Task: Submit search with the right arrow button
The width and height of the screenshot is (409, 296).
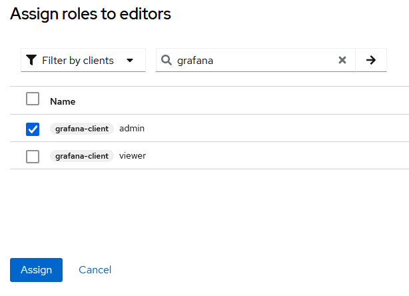Action: point(371,60)
